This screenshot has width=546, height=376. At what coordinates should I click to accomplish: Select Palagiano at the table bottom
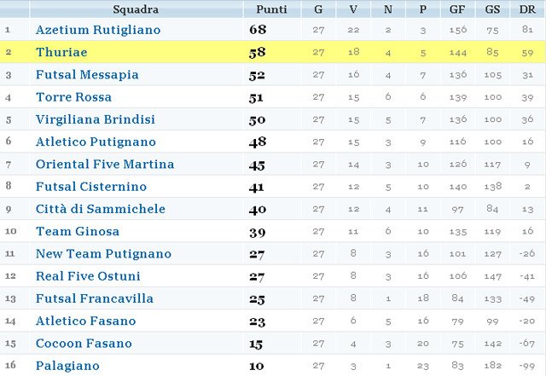67,366
